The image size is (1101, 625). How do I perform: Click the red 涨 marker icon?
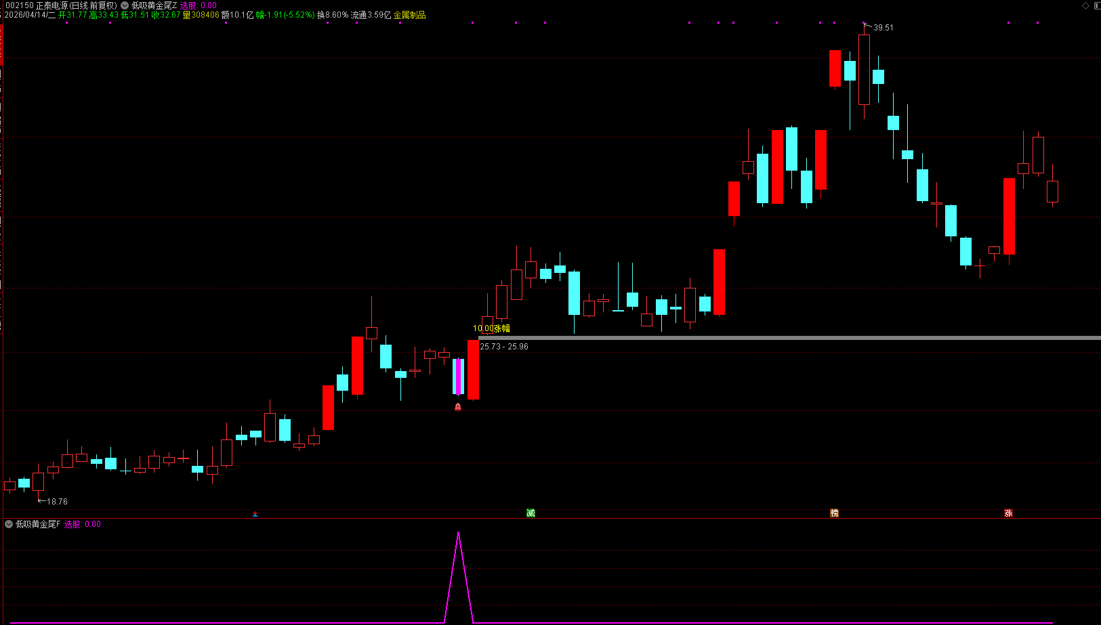coord(1008,513)
